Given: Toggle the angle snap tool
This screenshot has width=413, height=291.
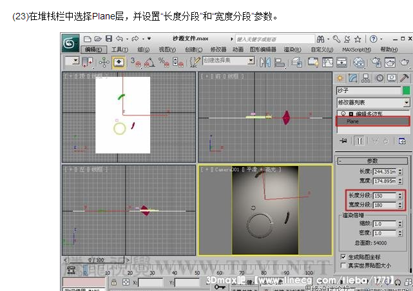Looking at the screenshot, I should (149, 63).
